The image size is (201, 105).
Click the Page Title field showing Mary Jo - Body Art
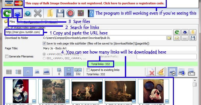point(120,48)
